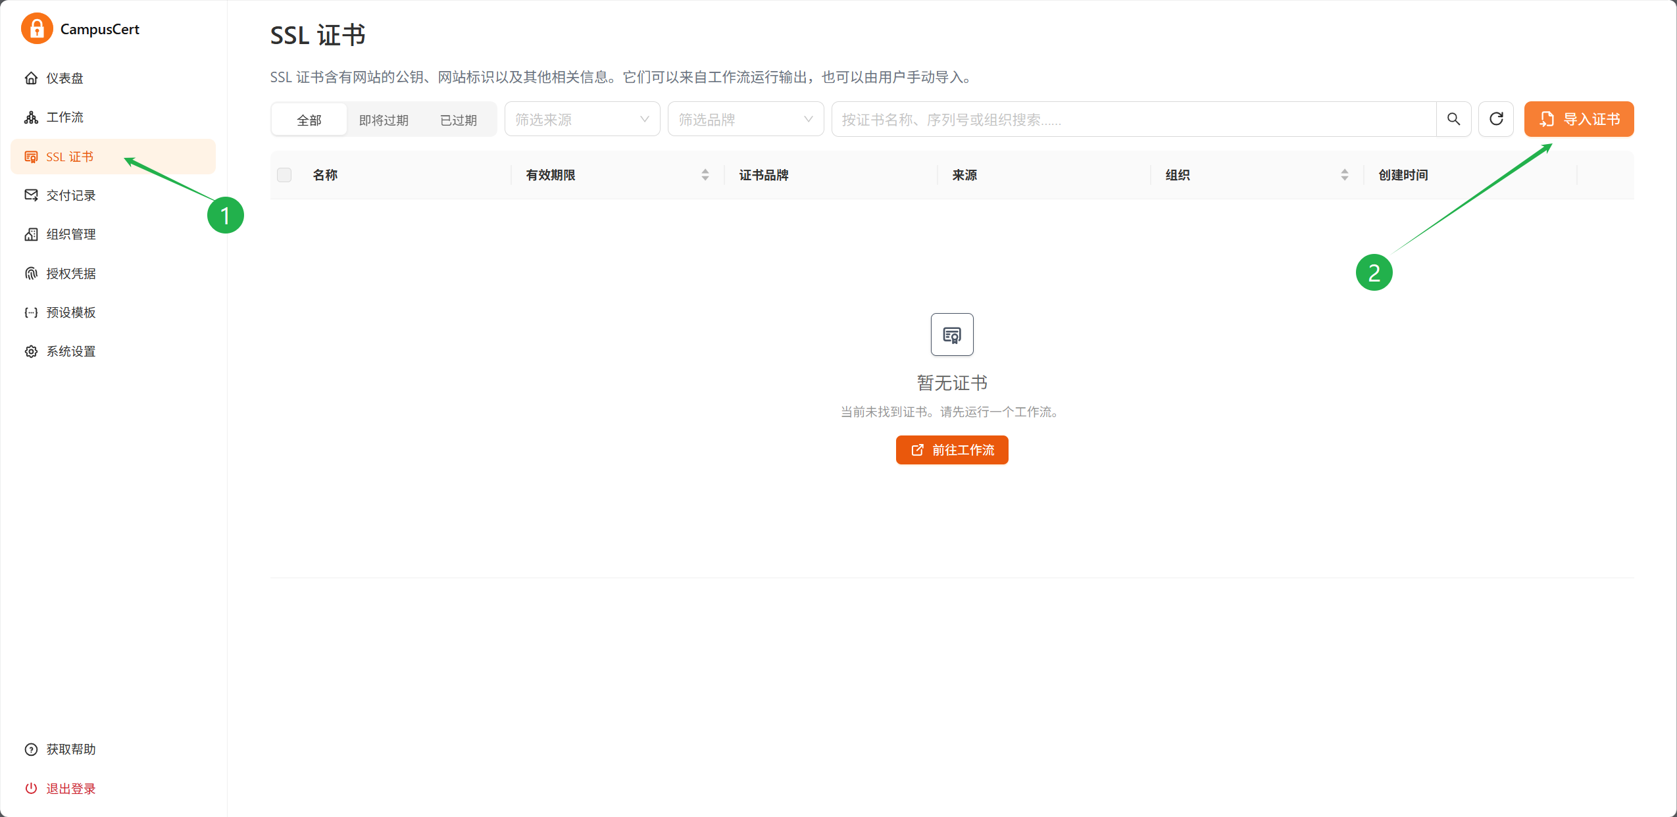Open the 工作流 workflow icon in sidebar
This screenshot has width=1677, height=817.
point(31,117)
